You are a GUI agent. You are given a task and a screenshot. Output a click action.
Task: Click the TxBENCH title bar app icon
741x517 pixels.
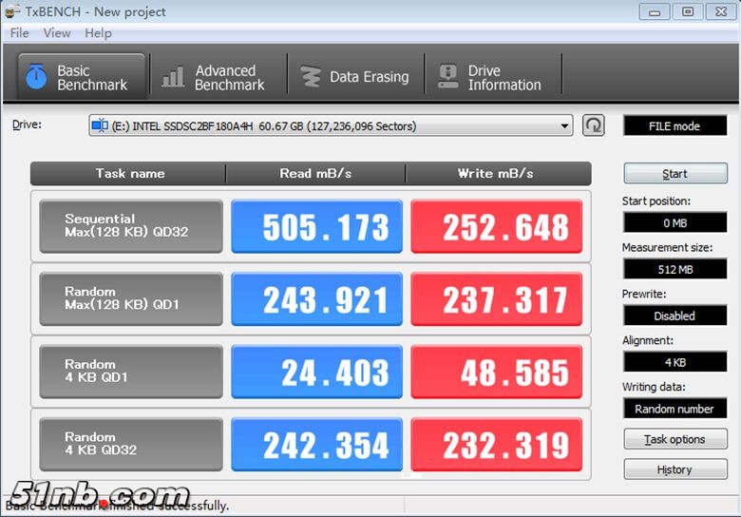11,11
